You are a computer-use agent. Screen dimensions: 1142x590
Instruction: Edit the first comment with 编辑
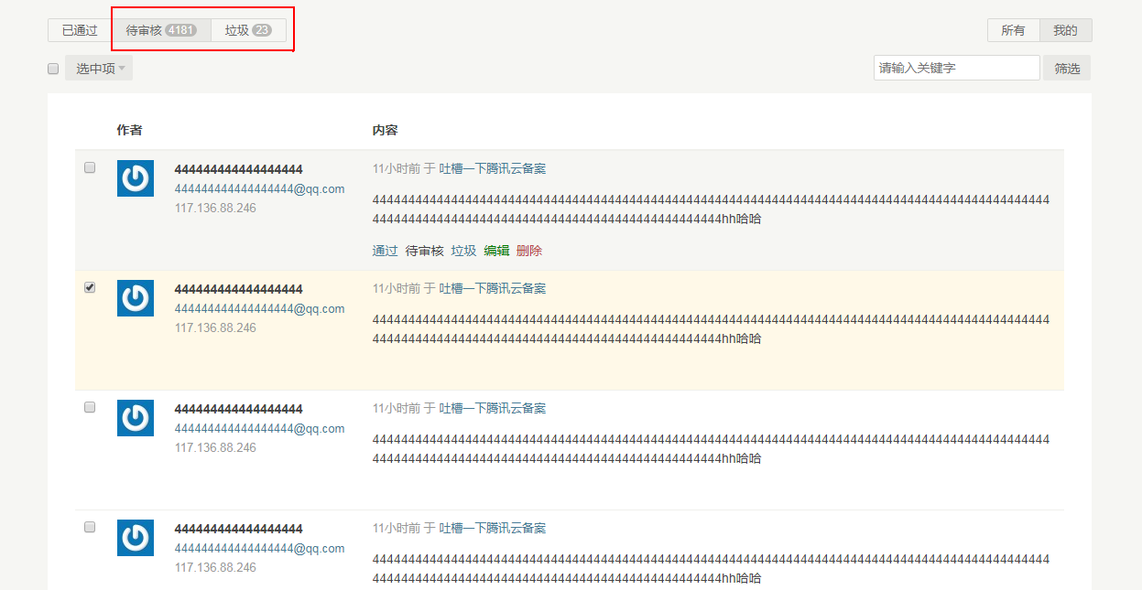495,250
